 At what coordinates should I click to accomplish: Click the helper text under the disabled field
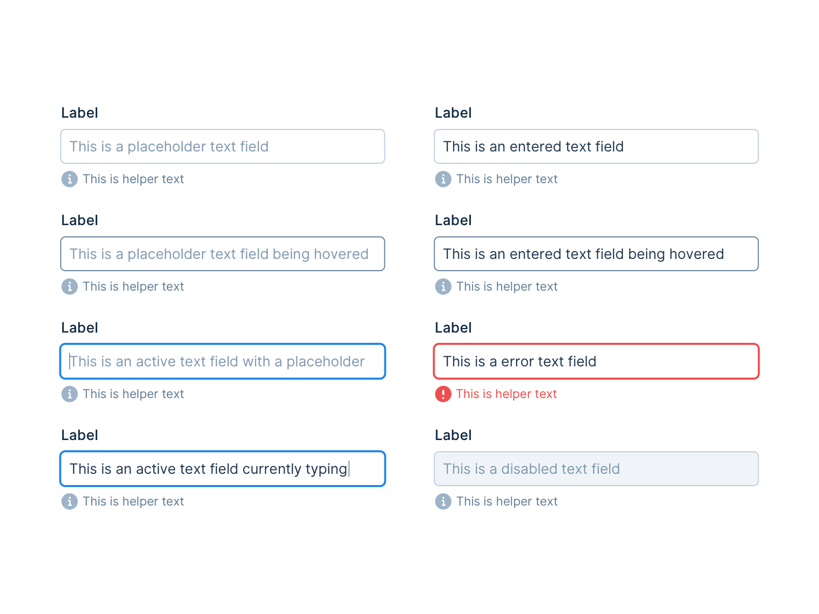click(507, 501)
